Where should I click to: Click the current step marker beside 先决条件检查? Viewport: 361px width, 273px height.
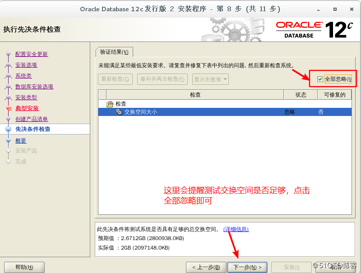point(9,130)
